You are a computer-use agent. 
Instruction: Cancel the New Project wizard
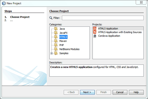point(120,92)
